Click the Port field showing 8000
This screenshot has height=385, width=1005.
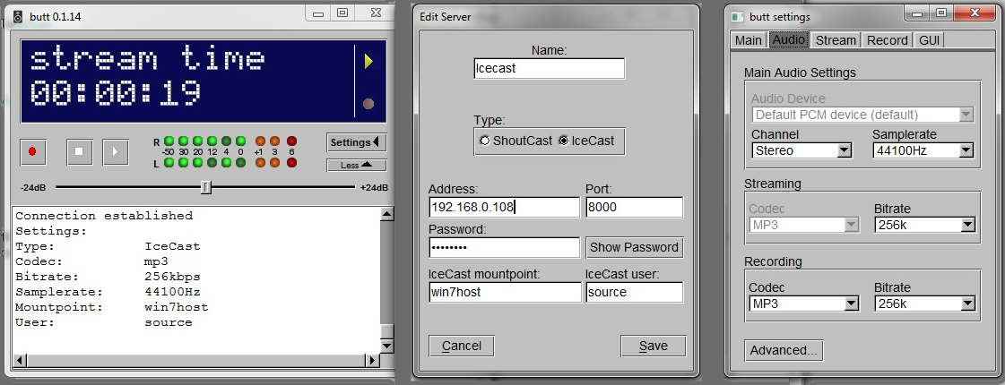pyautogui.click(x=634, y=207)
